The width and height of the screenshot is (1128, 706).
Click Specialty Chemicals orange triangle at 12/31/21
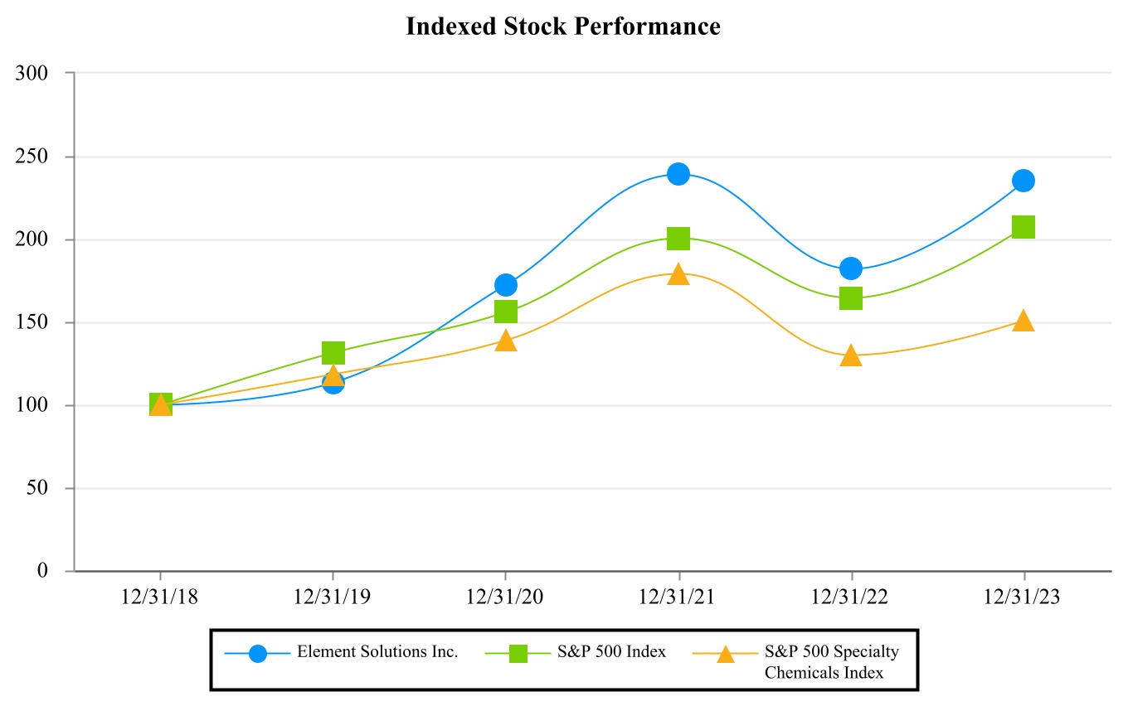pyautogui.click(x=678, y=274)
